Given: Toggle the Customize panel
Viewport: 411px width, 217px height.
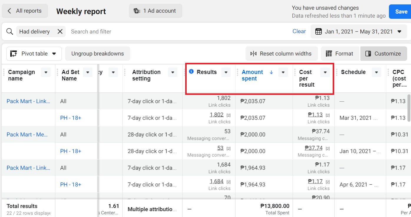Looking at the screenshot, I should pos(384,54).
